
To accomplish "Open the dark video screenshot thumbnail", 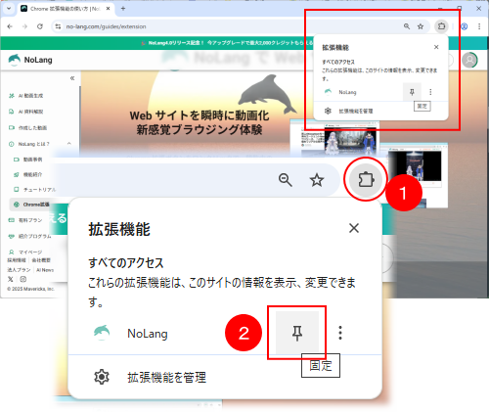I will click(418, 175).
